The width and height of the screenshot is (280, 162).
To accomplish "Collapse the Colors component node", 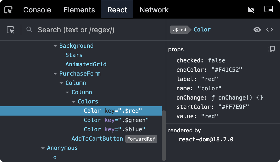I will 73,102.
